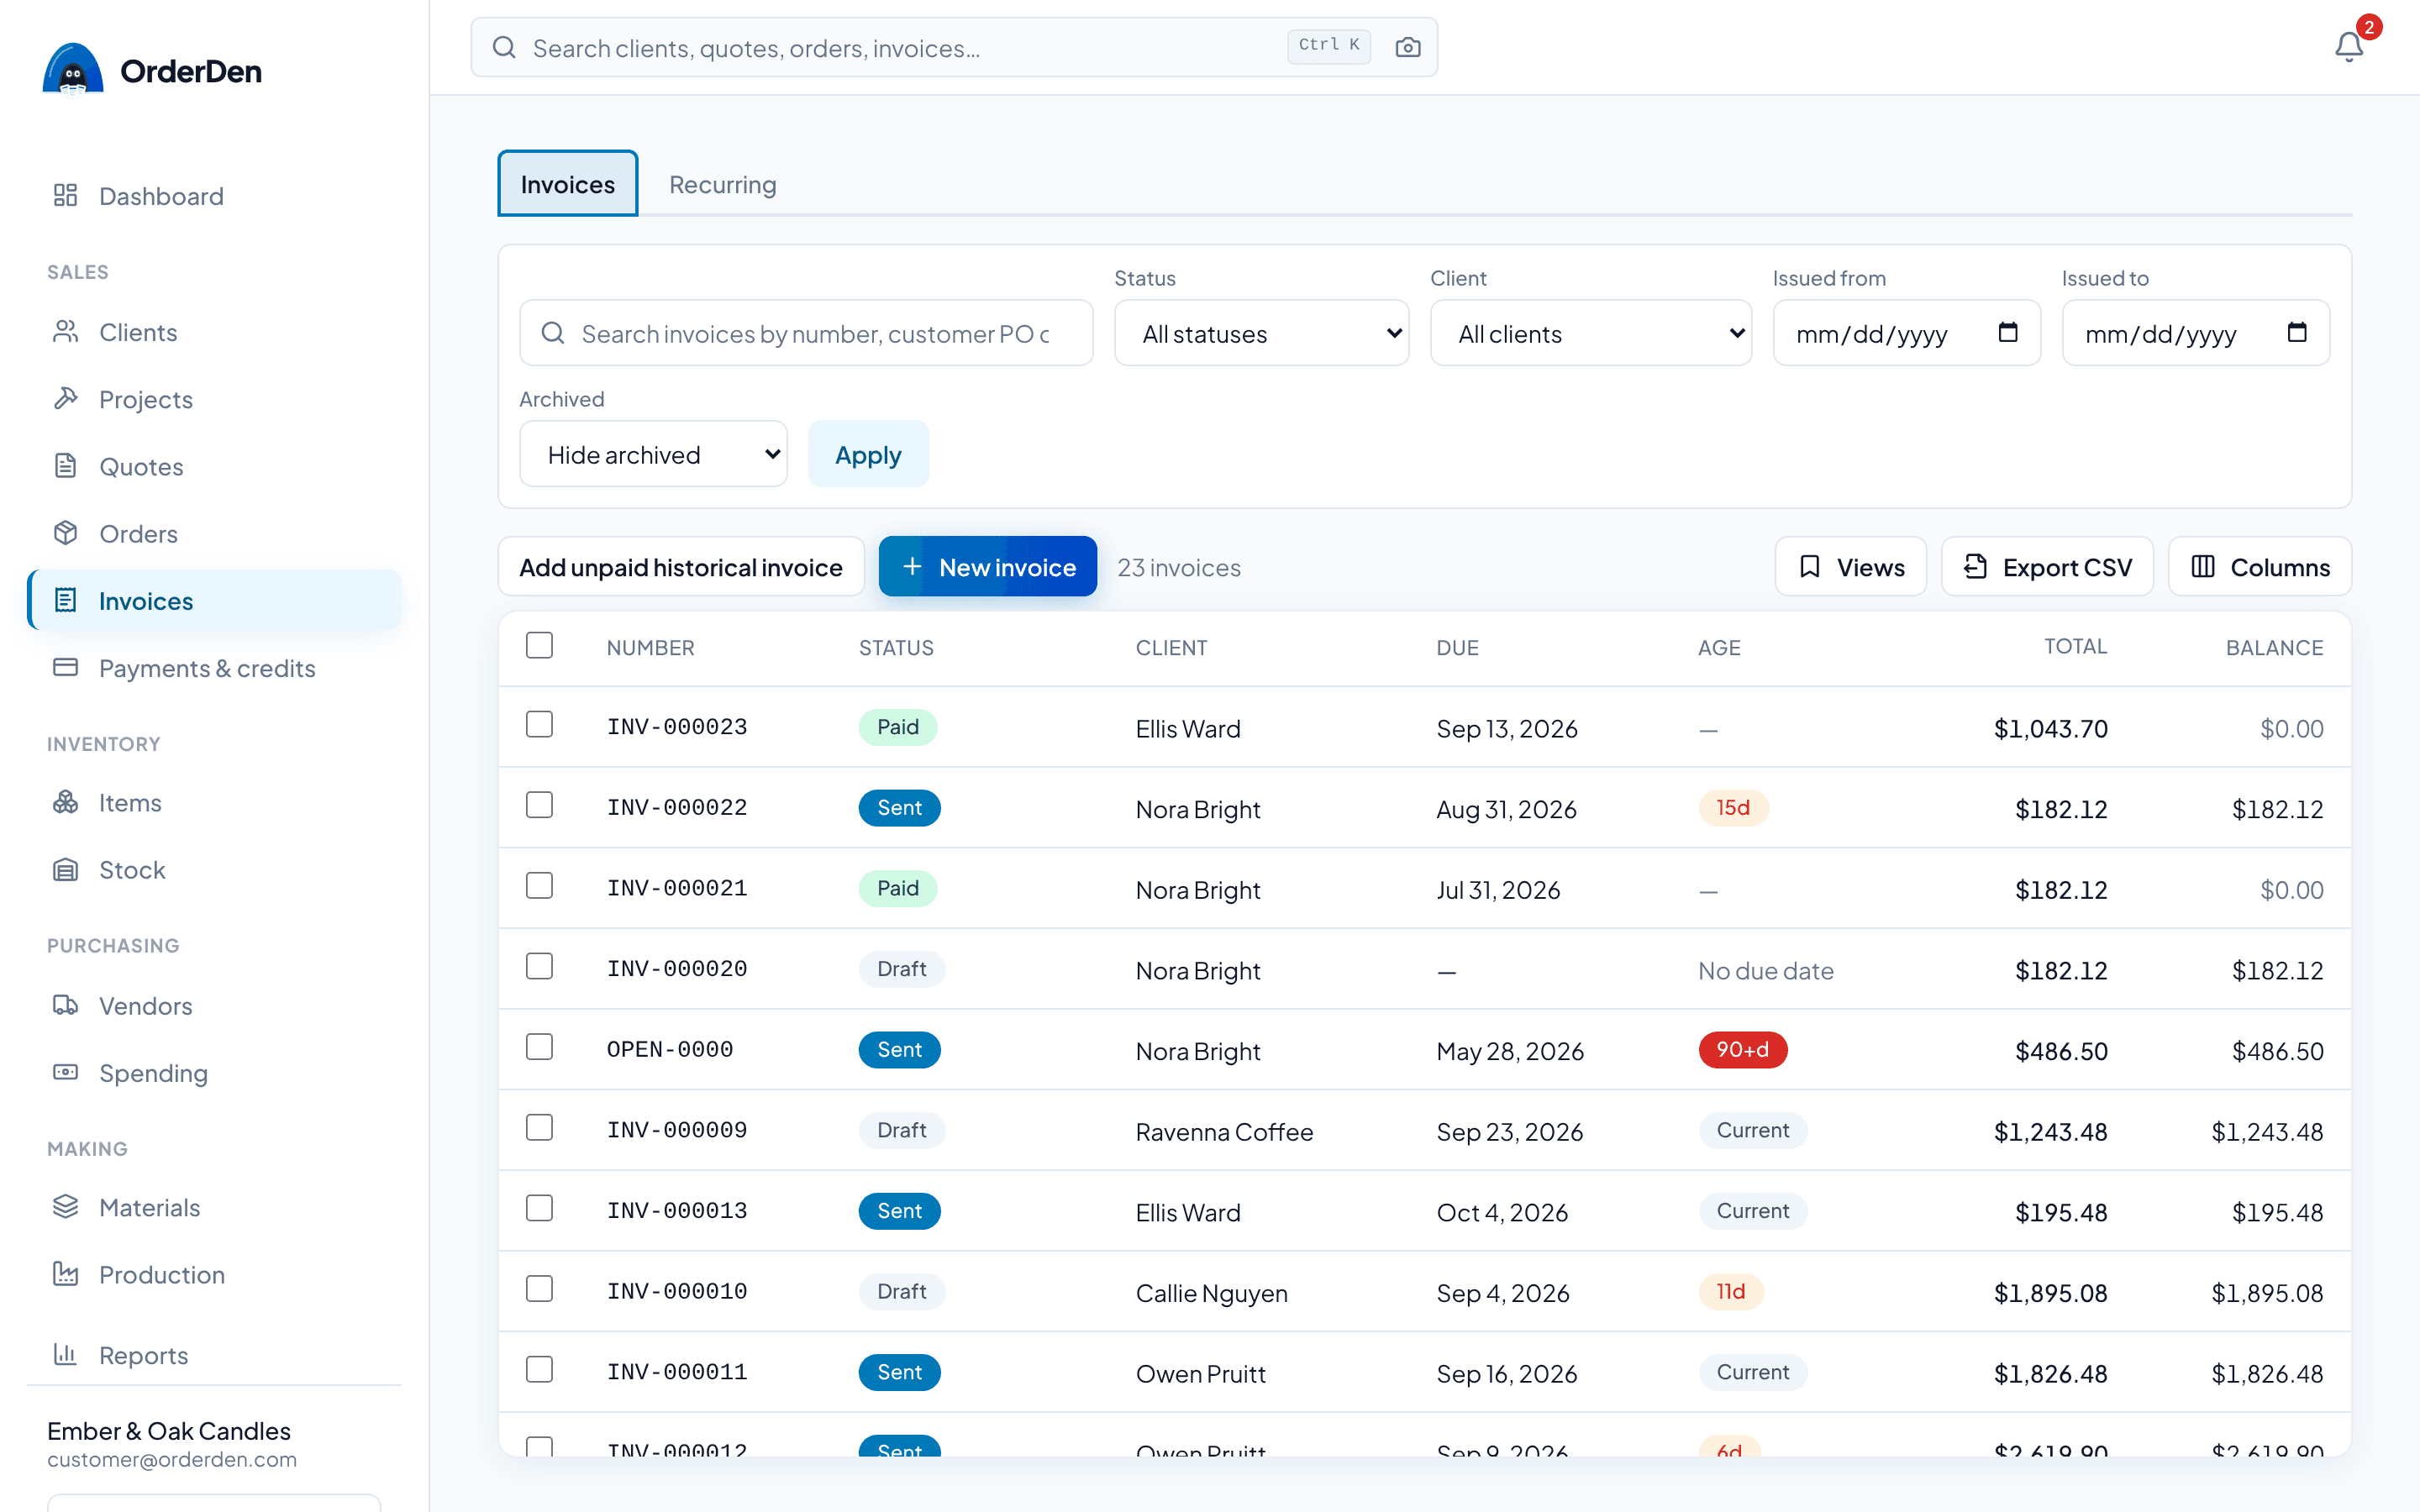
Task: Open the Columns chooser
Action: pyautogui.click(x=2259, y=567)
